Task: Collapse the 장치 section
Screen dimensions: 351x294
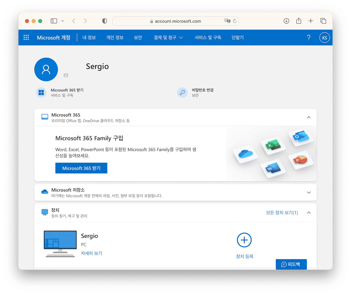Action: (309, 213)
